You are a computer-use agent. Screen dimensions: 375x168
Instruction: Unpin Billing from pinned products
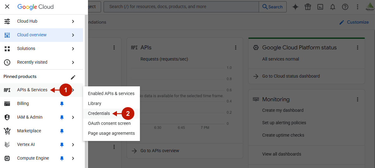coord(62,104)
